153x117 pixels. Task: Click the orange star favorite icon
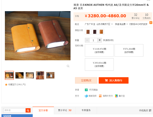point(6,85)
